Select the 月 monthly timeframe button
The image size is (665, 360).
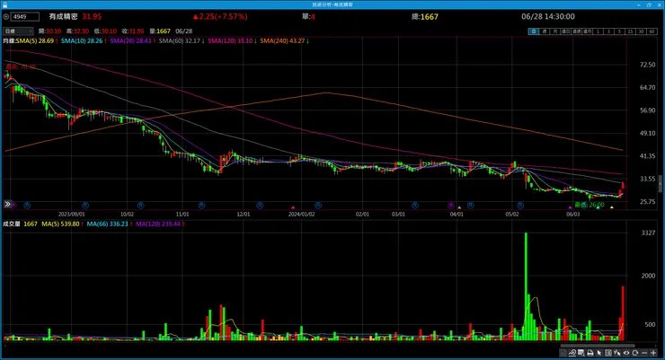click(555, 31)
